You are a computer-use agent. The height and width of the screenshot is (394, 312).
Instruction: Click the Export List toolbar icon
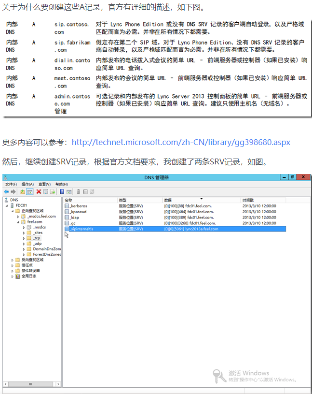(53, 192)
